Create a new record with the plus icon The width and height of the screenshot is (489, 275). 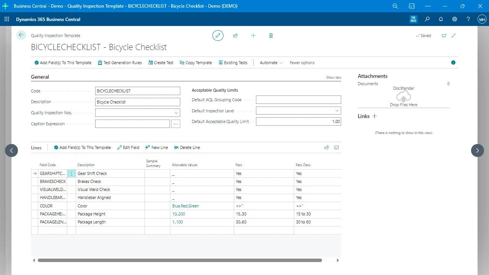(253, 35)
